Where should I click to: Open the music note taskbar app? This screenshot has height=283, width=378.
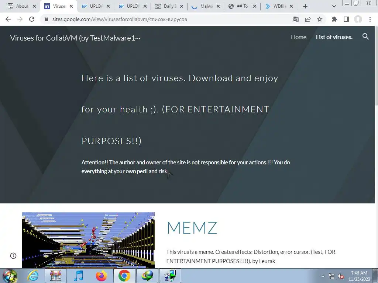[78, 276]
